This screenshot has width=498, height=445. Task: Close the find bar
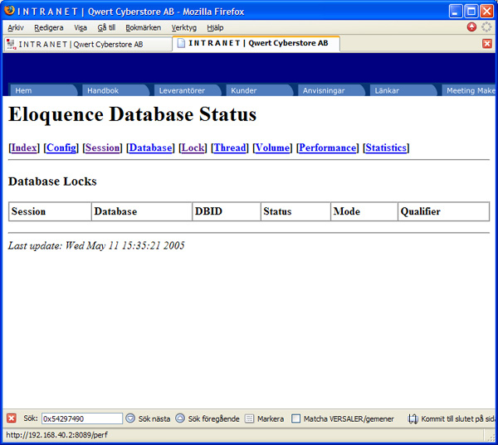click(12, 418)
